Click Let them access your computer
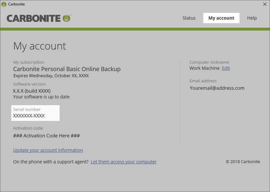Screen dimensions: 270x192 (x=123, y=162)
